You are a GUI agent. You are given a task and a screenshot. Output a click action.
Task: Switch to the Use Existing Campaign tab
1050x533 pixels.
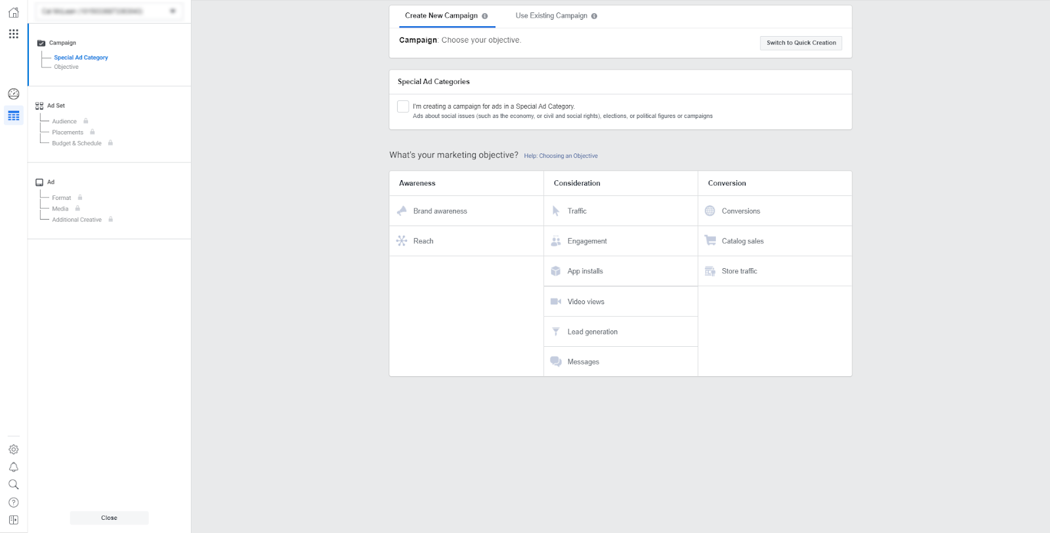click(551, 16)
